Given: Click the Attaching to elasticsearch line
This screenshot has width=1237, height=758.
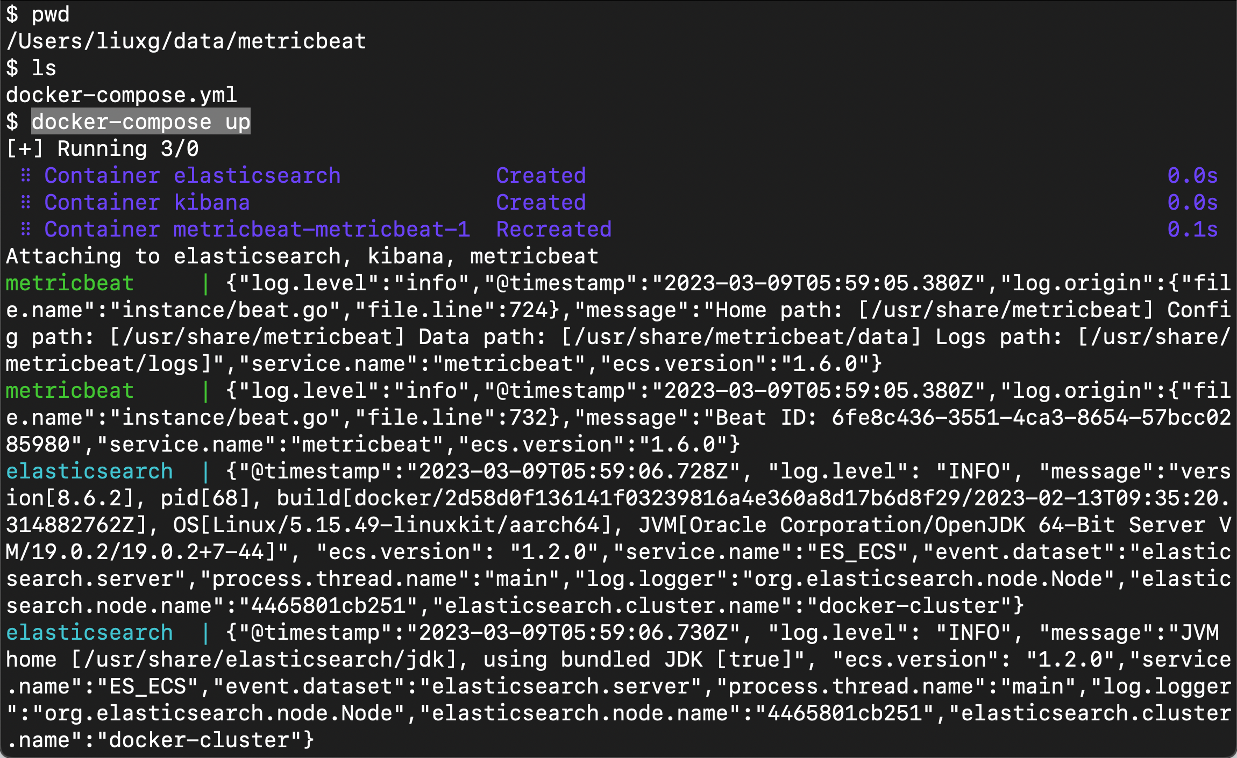Looking at the screenshot, I should [x=302, y=256].
